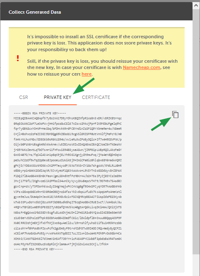Image resolution: width=200 pixels, height=276 pixels.
Task: Select the PRIVATE KEY tab
Action: click(58, 97)
